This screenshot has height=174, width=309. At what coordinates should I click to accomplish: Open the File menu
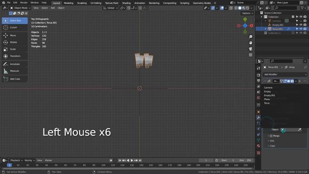(x=9, y=3)
